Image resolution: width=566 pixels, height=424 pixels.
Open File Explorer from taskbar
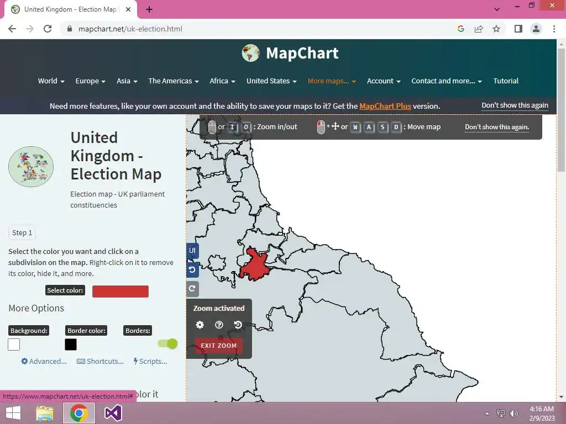[x=45, y=413]
